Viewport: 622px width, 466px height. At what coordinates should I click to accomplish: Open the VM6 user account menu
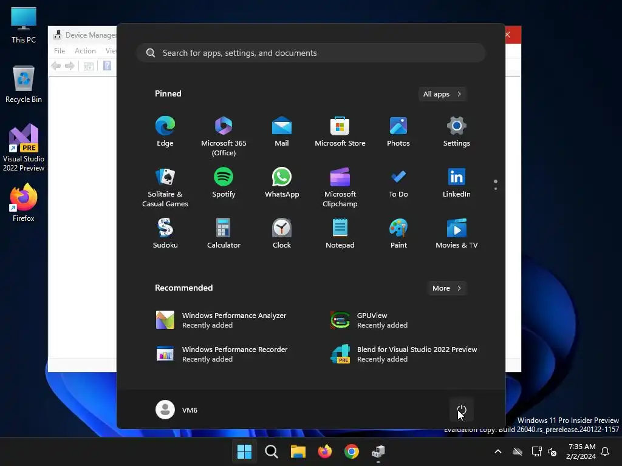[x=177, y=410]
